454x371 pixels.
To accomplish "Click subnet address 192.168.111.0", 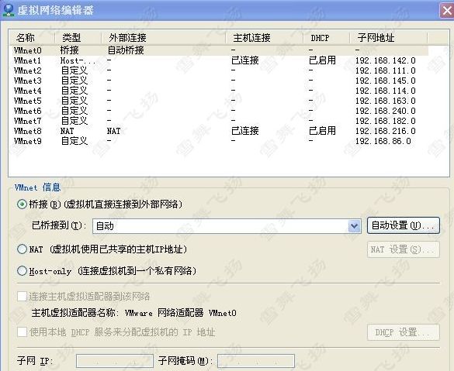I will (386, 70).
